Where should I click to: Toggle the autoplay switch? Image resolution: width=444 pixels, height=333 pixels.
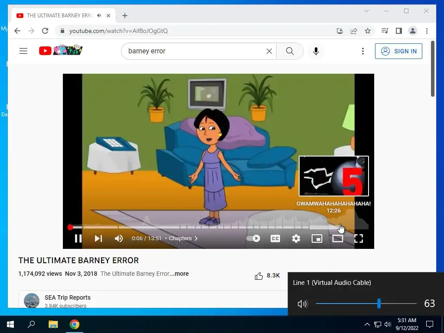click(253, 238)
